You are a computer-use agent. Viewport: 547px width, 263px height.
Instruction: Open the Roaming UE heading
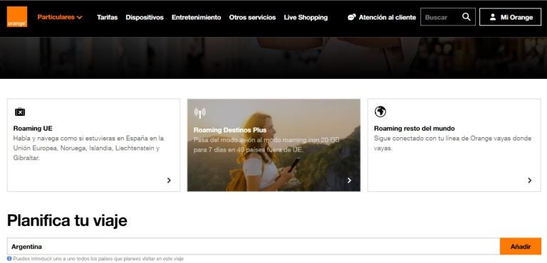[x=33, y=128]
